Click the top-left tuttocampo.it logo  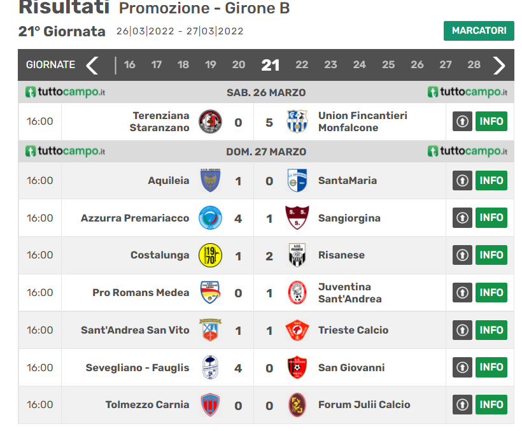[x=66, y=92]
